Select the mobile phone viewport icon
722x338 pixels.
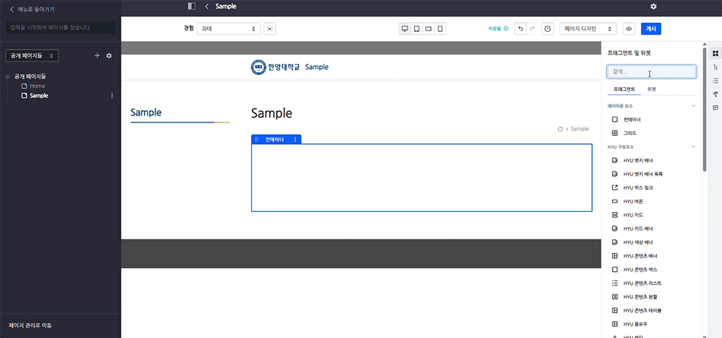(x=440, y=29)
